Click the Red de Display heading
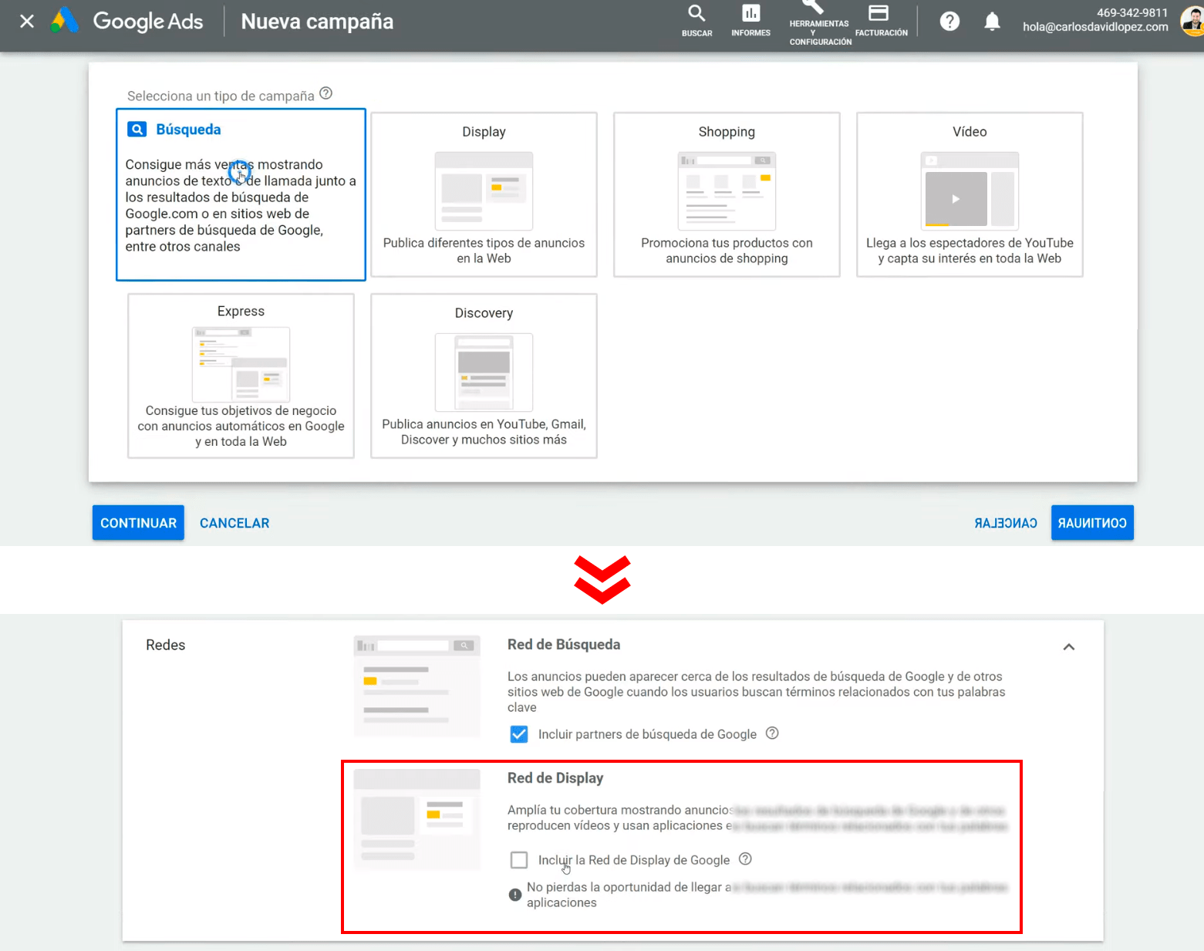1204x951 pixels. [x=555, y=777]
